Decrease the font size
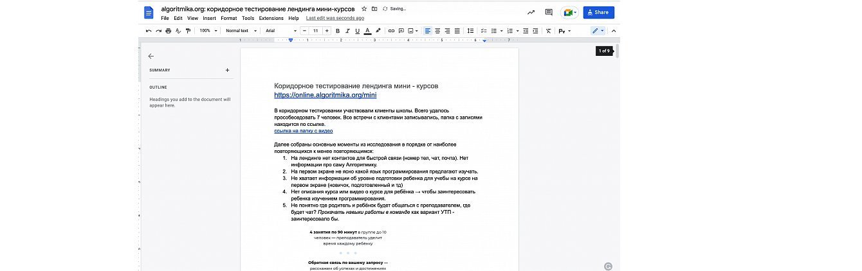Viewport: 862px width, 271px height. pos(305,31)
